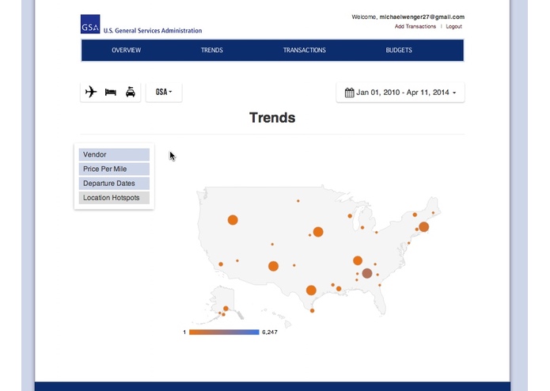Go to the Trends tab
The width and height of the screenshot is (550, 391).
[x=212, y=50]
